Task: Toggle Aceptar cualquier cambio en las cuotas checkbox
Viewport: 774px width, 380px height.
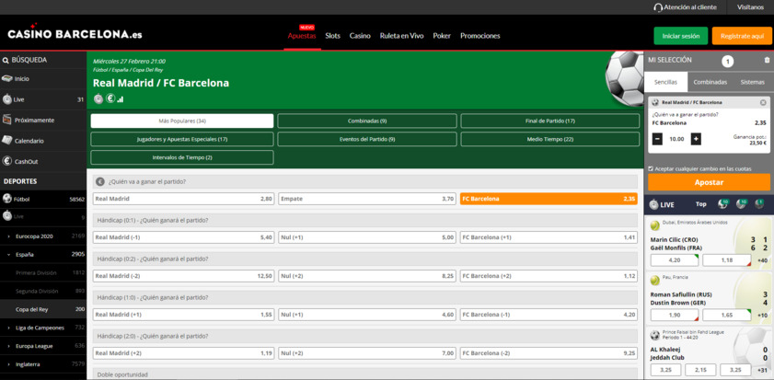Action: [651, 168]
